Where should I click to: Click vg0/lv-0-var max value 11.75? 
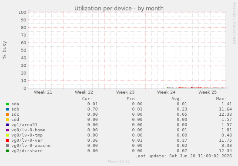(x=225, y=140)
